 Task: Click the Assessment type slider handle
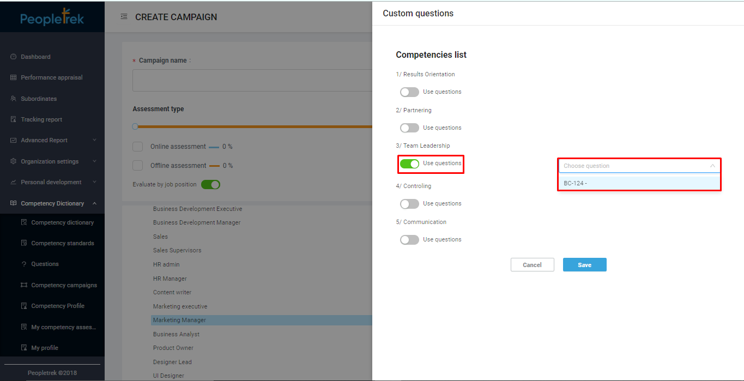[135, 126]
